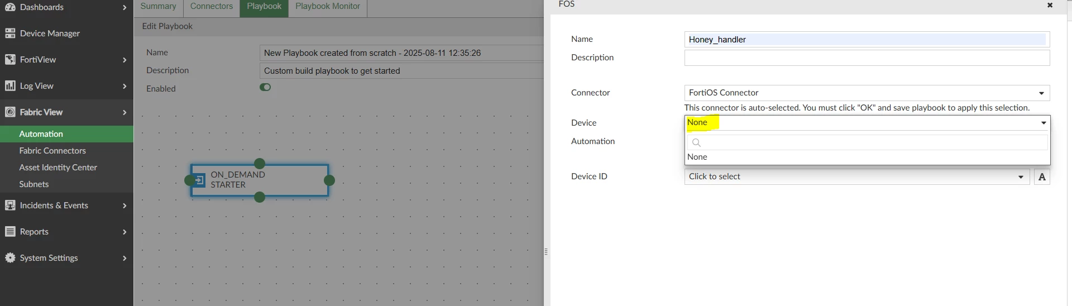Image resolution: width=1072 pixels, height=306 pixels.
Task: Expand the System Settings chevron
Action: [x=125, y=259]
